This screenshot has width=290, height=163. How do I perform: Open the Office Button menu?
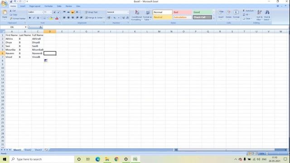click(x=4, y=3)
